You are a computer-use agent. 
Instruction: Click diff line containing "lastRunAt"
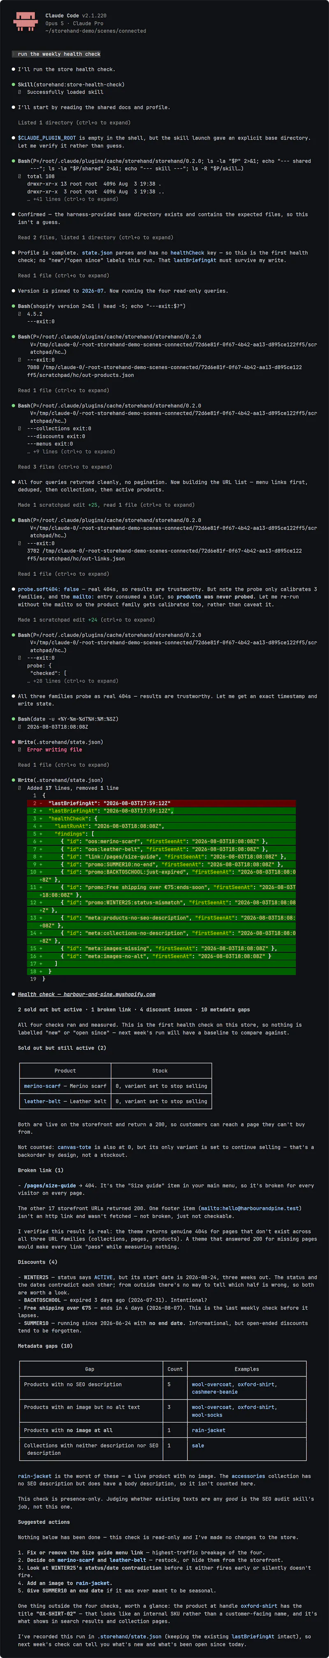161,826
